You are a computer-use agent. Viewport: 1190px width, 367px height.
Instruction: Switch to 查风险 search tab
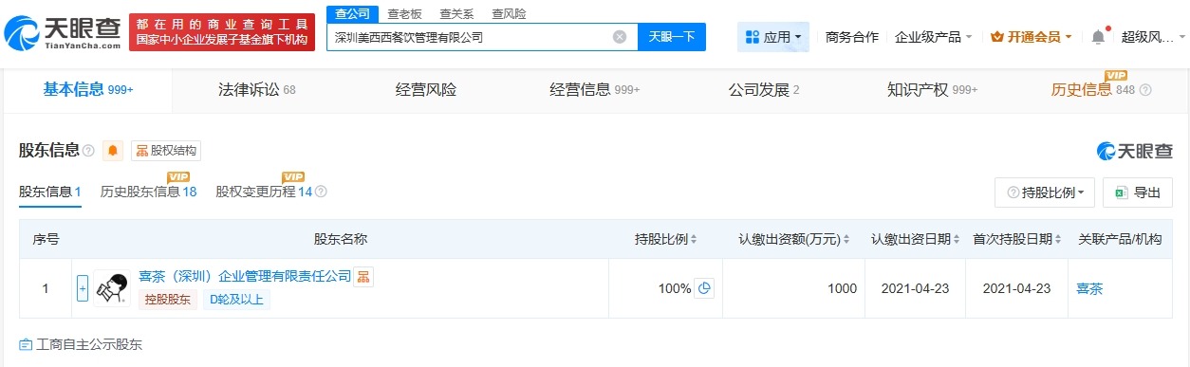(509, 13)
